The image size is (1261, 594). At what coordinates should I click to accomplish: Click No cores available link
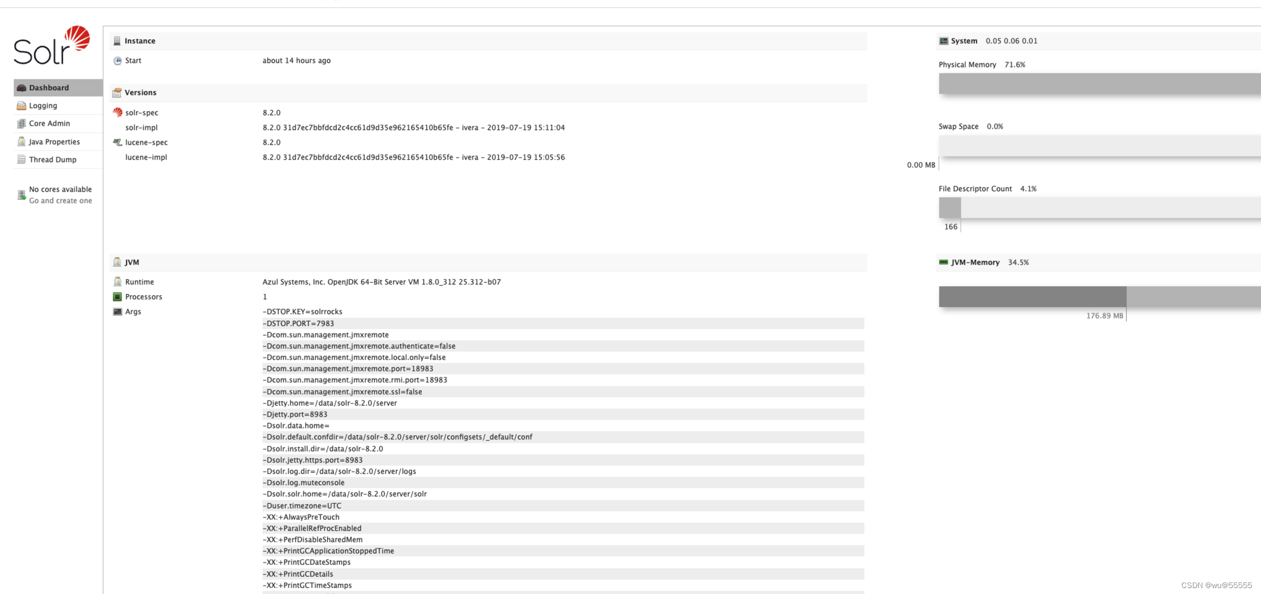click(x=61, y=189)
